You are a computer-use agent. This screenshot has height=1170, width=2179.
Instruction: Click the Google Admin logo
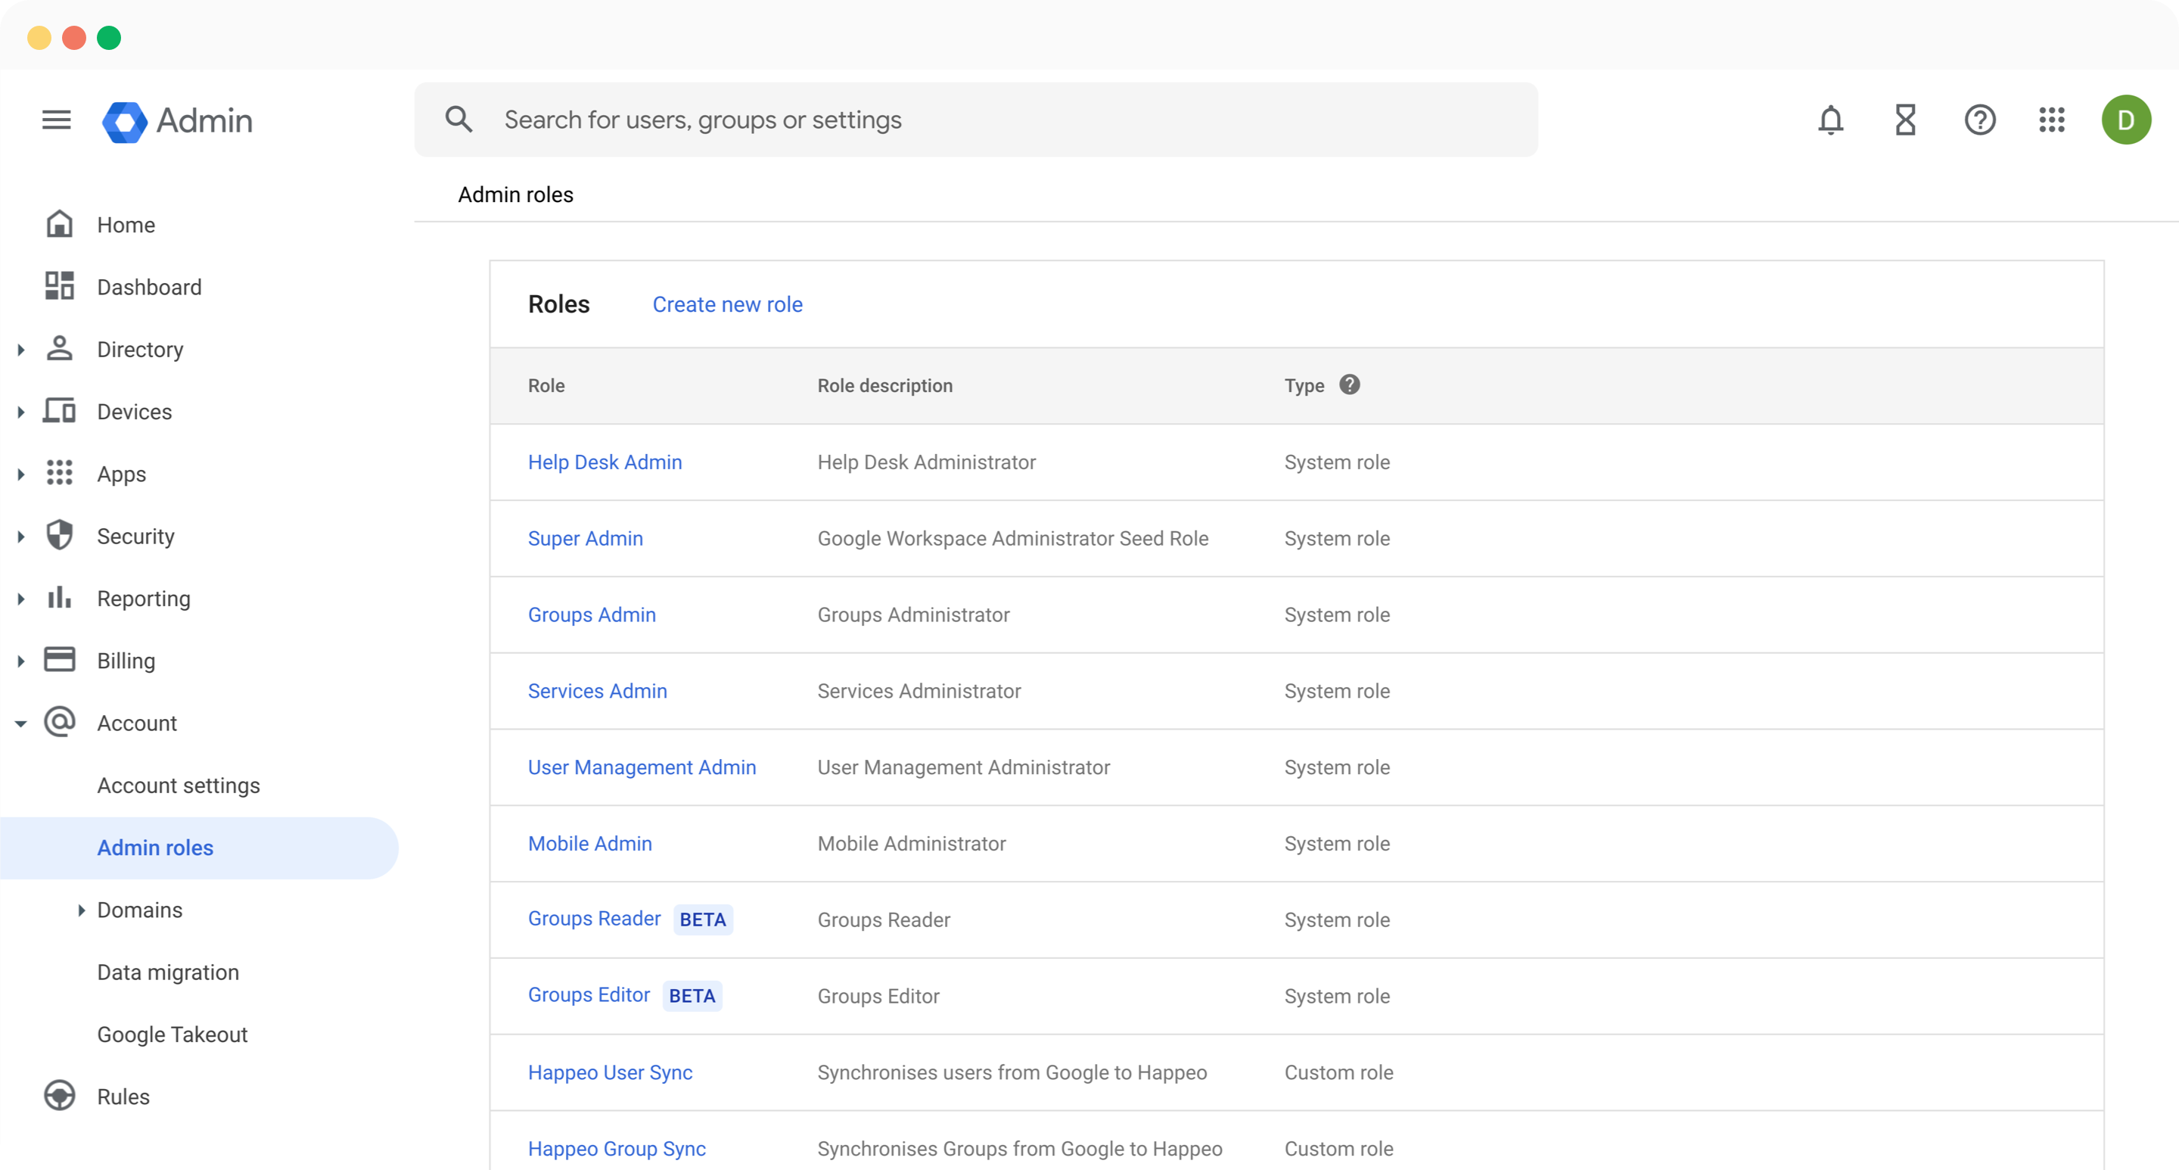pos(178,121)
